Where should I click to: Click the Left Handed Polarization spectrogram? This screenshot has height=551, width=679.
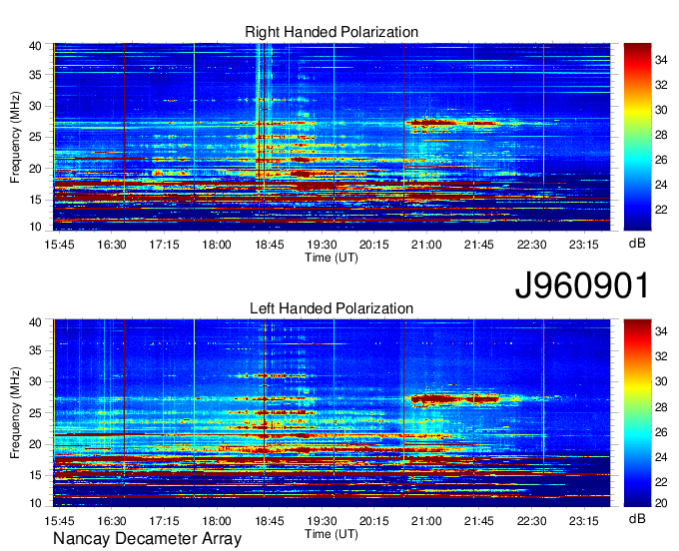pos(332,413)
